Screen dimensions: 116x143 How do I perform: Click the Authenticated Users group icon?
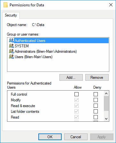coord(12,40)
